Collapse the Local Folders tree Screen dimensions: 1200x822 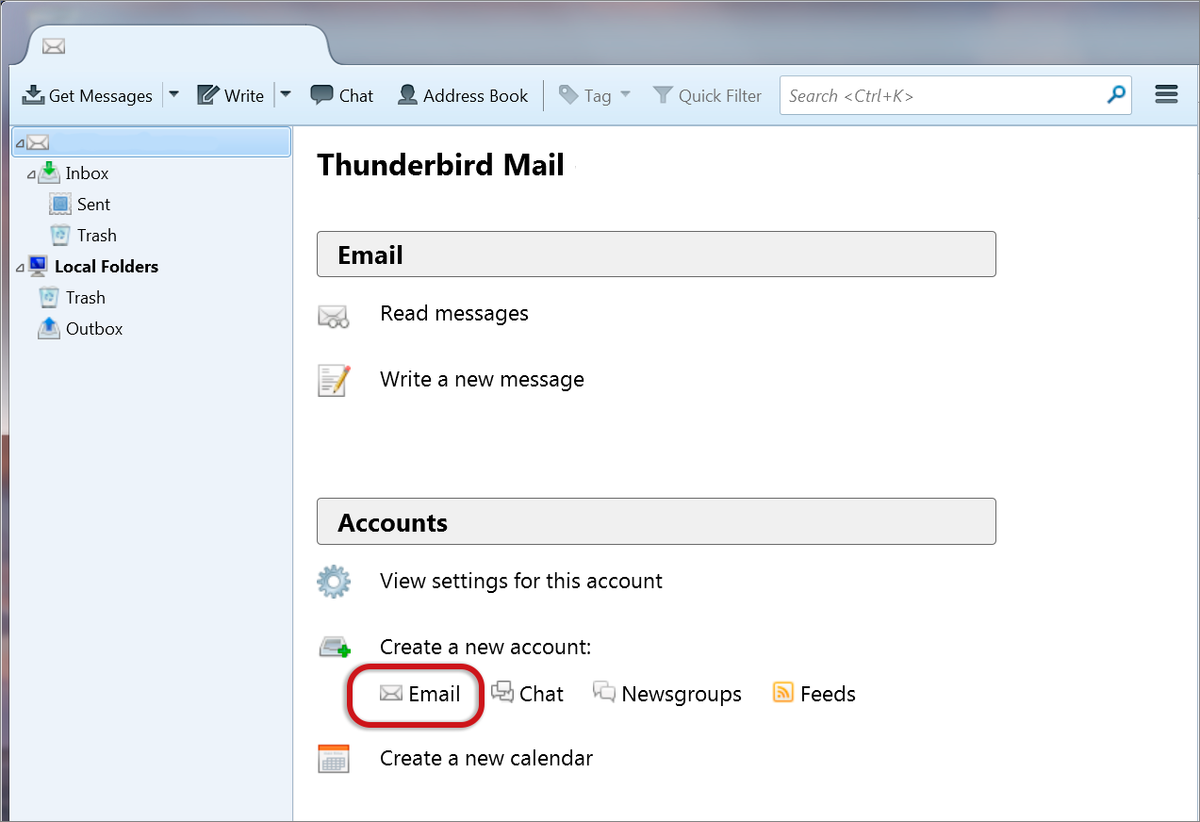click(x=19, y=267)
